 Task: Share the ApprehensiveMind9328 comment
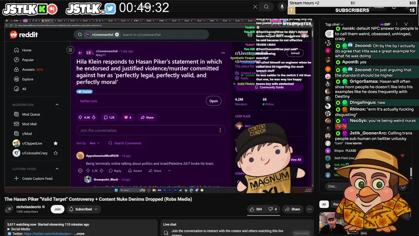(155, 171)
